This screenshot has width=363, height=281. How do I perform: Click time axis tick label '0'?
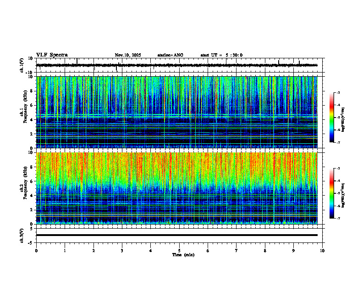coord(36,251)
